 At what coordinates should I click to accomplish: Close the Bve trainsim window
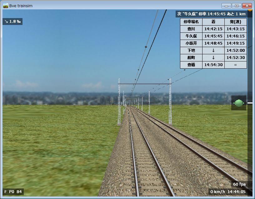coord(247,6)
